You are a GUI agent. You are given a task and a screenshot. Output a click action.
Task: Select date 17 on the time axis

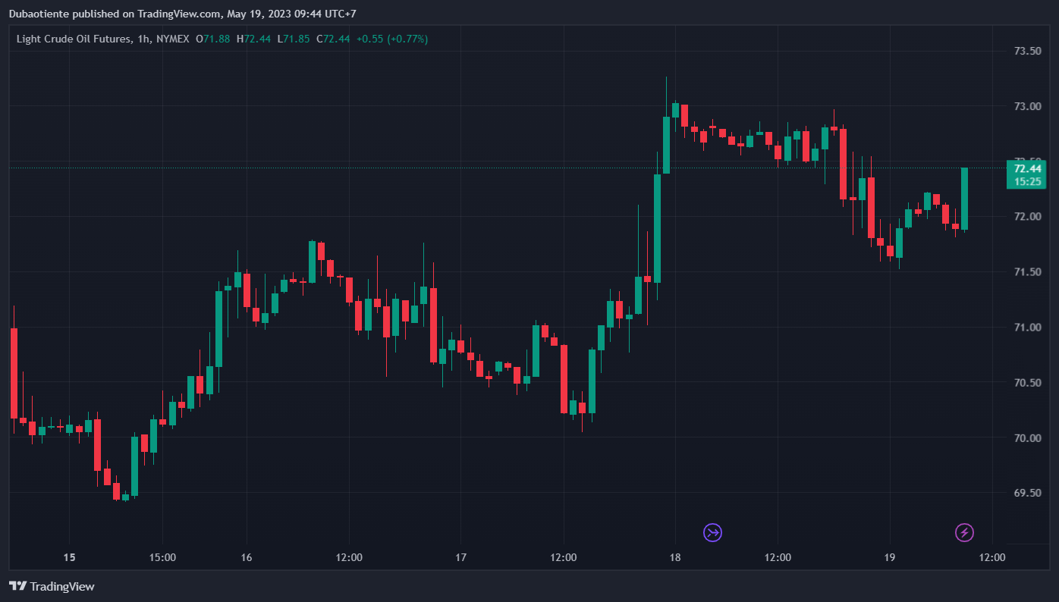(460, 557)
